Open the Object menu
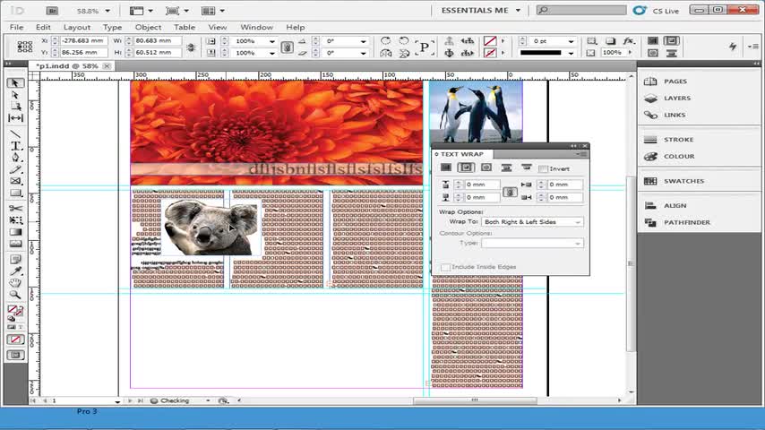This screenshot has height=430, width=765. pos(148,28)
